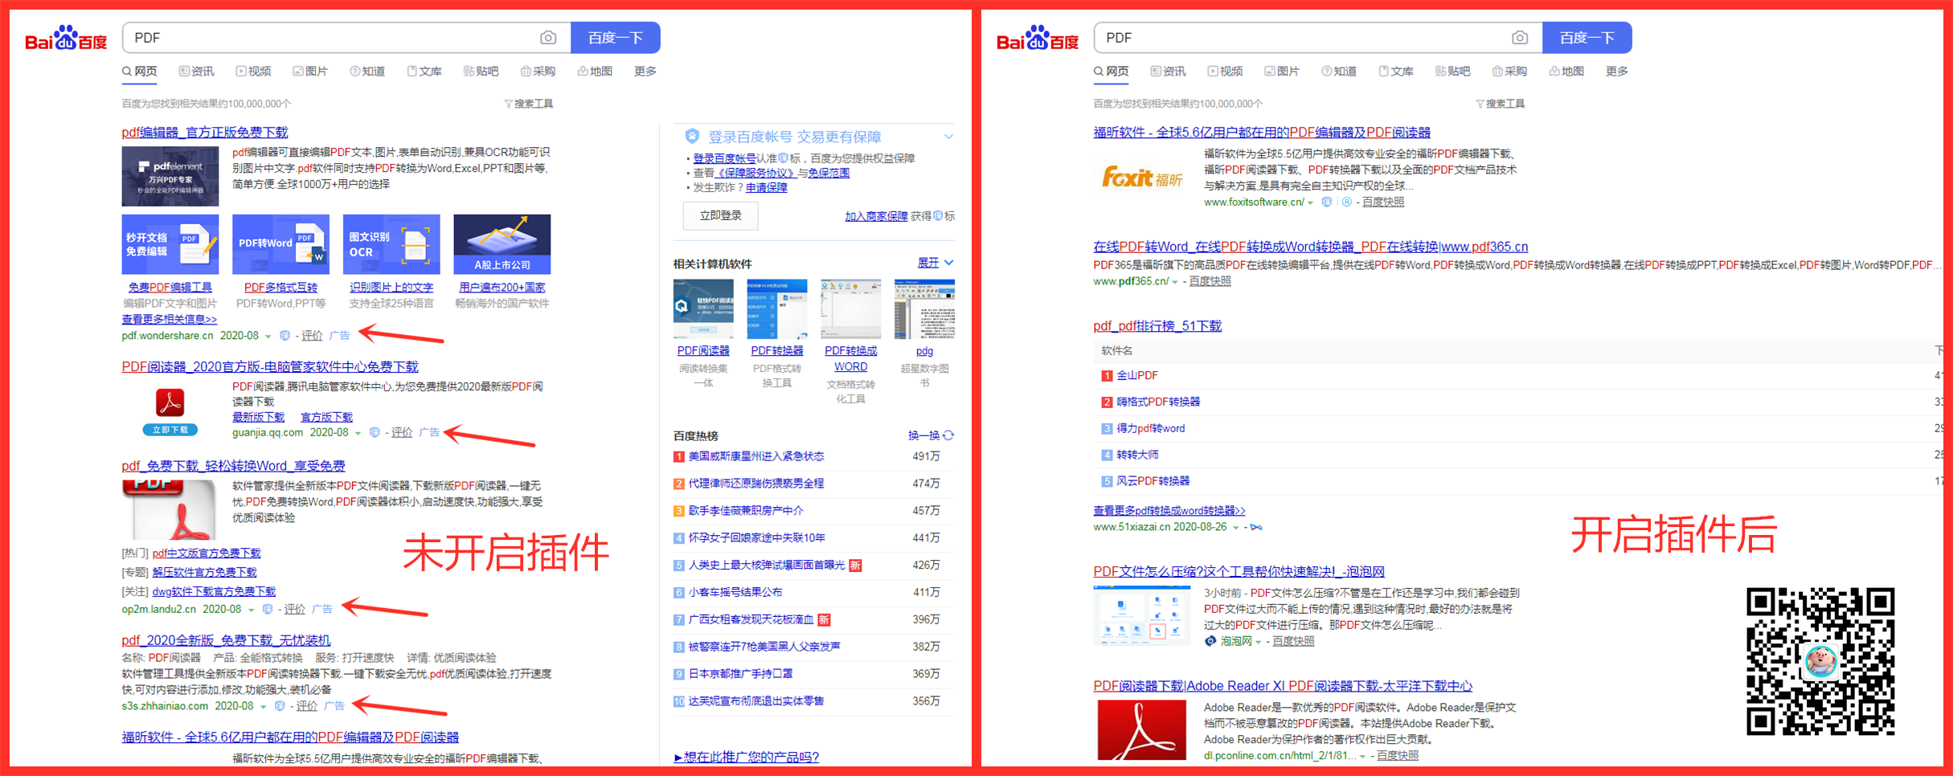Switch to the 视频 tab in left screenshot
The image size is (1953, 776).
pyautogui.click(x=253, y=71)
